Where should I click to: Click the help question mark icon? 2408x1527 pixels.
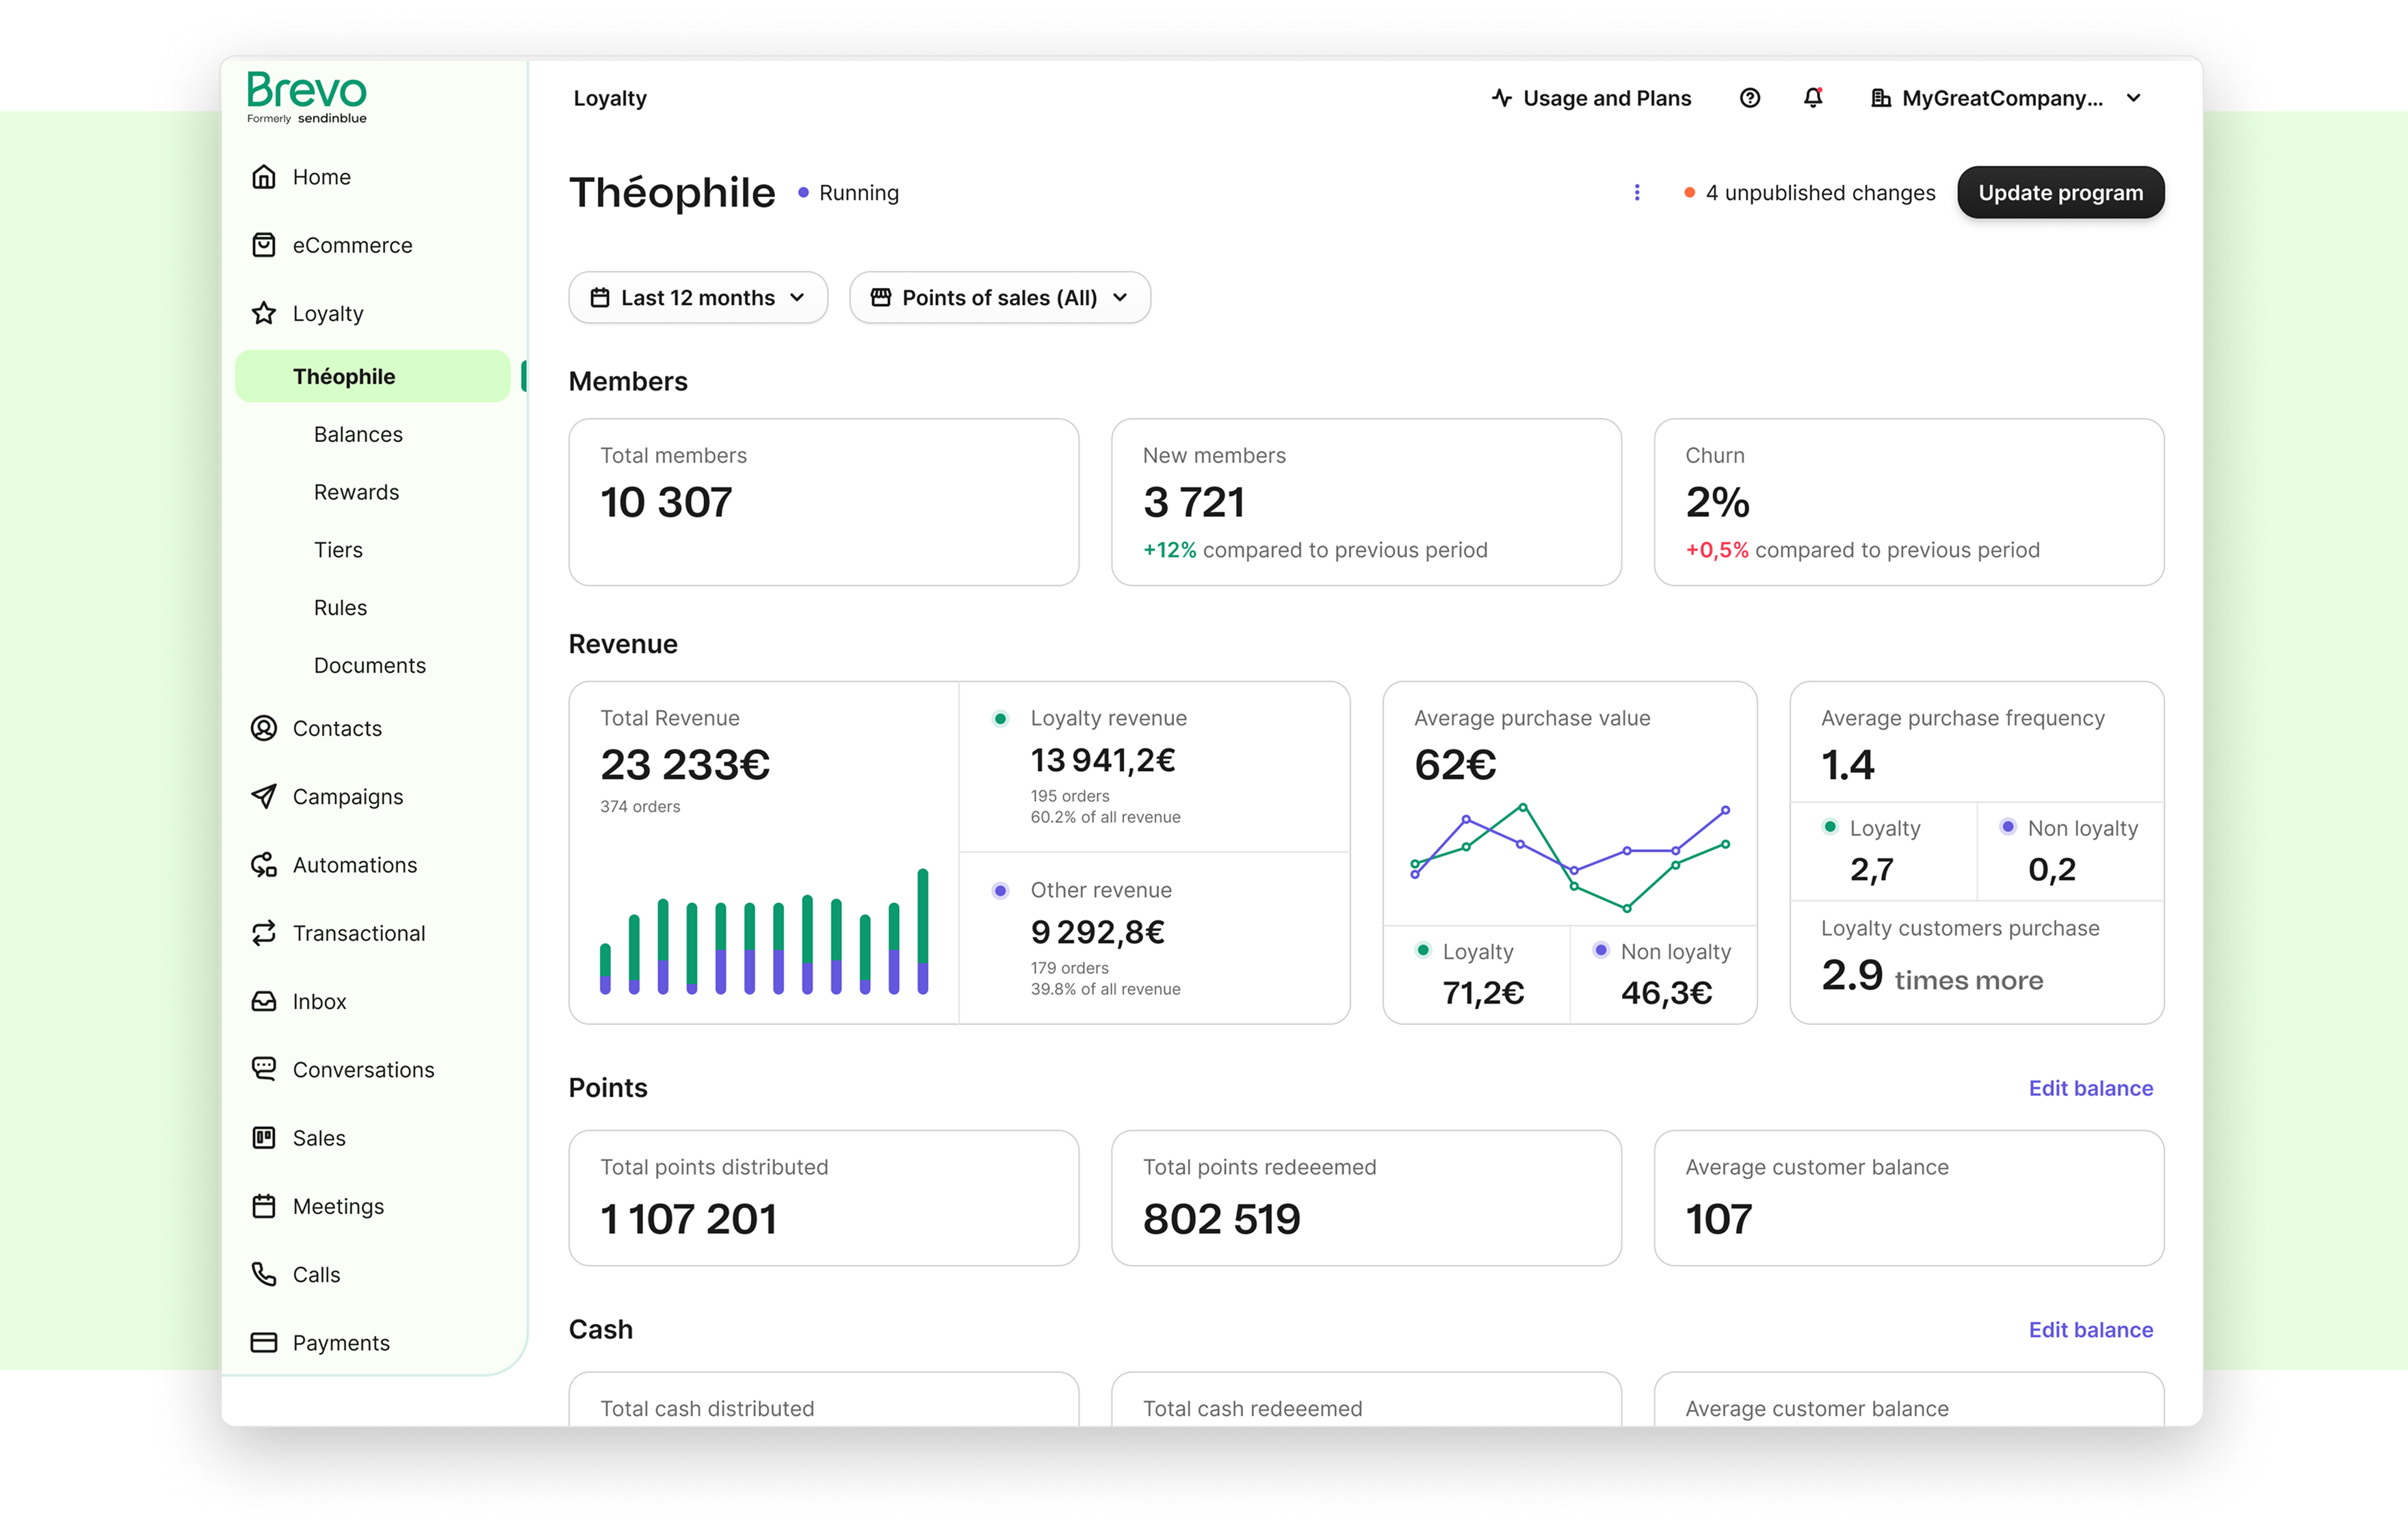tap(1749, 98)
